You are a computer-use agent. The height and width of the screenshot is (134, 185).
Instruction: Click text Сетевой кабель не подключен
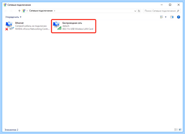pyautogui.click(x=31, y=26)
